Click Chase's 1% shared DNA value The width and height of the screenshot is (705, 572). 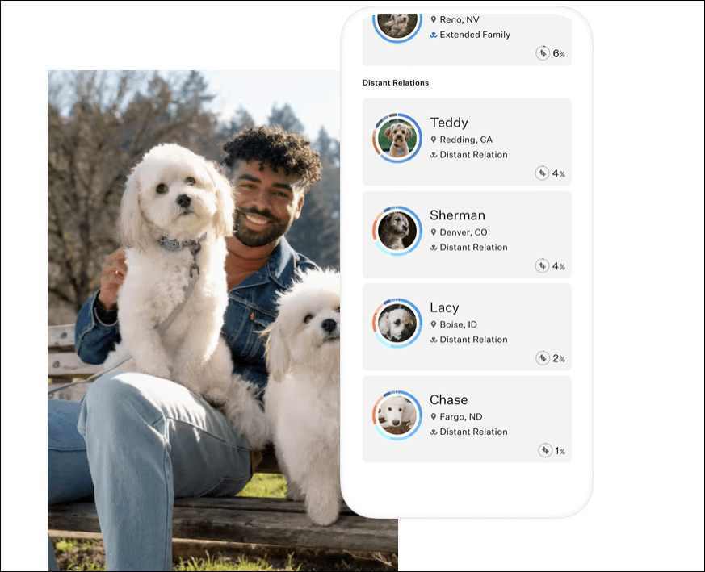pyautogui.click(x=560, y=451)
